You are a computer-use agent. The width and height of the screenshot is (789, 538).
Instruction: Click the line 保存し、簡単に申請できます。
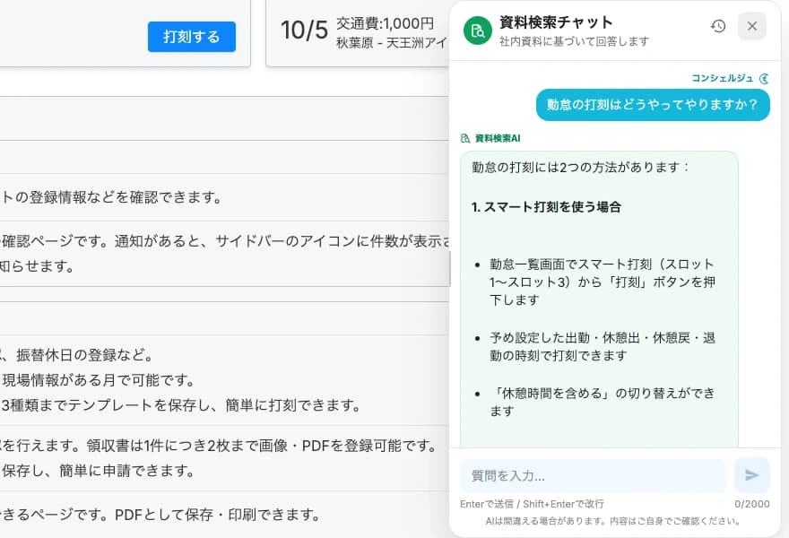tap(98, 471)
